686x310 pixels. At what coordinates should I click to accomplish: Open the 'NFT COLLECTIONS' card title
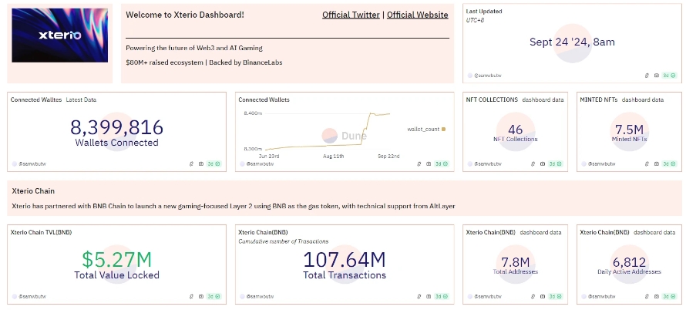pyautogui.click(x=492, y=99)
